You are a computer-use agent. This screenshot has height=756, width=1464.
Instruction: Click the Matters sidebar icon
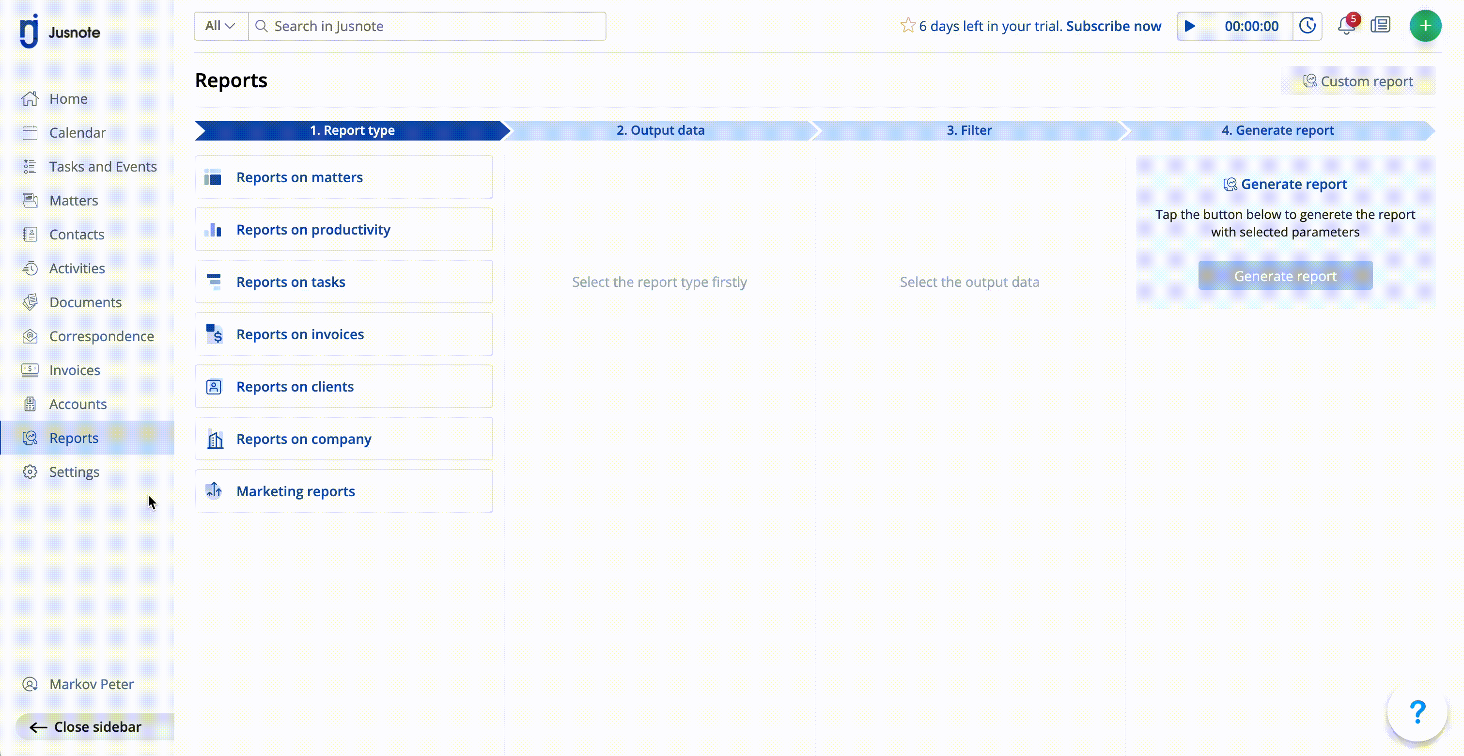click(x=30, y=200)
